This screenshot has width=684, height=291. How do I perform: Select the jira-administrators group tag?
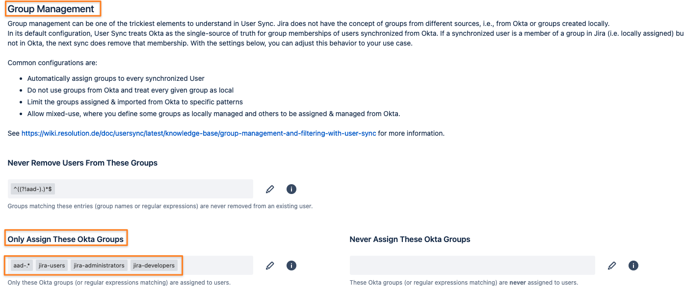(x=99, y=266)
